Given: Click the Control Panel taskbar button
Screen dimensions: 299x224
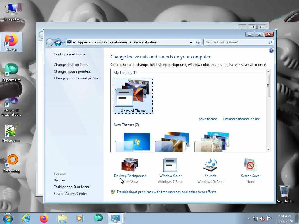Looking at the screenshot, I should (115, 218).
